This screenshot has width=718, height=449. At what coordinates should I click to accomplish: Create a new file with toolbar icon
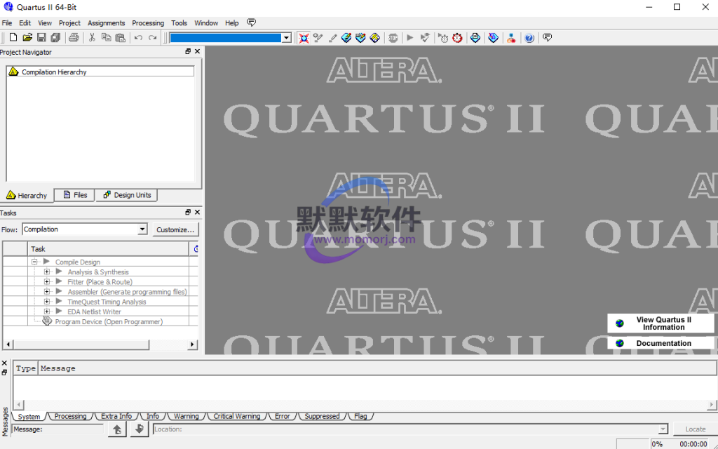(13, 38)
